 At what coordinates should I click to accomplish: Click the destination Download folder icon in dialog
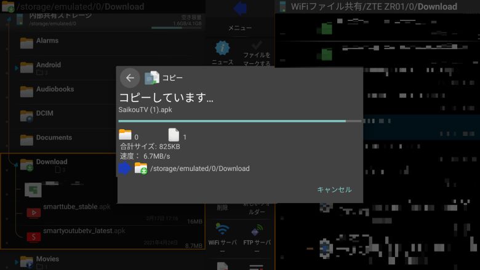click(141, 168)
